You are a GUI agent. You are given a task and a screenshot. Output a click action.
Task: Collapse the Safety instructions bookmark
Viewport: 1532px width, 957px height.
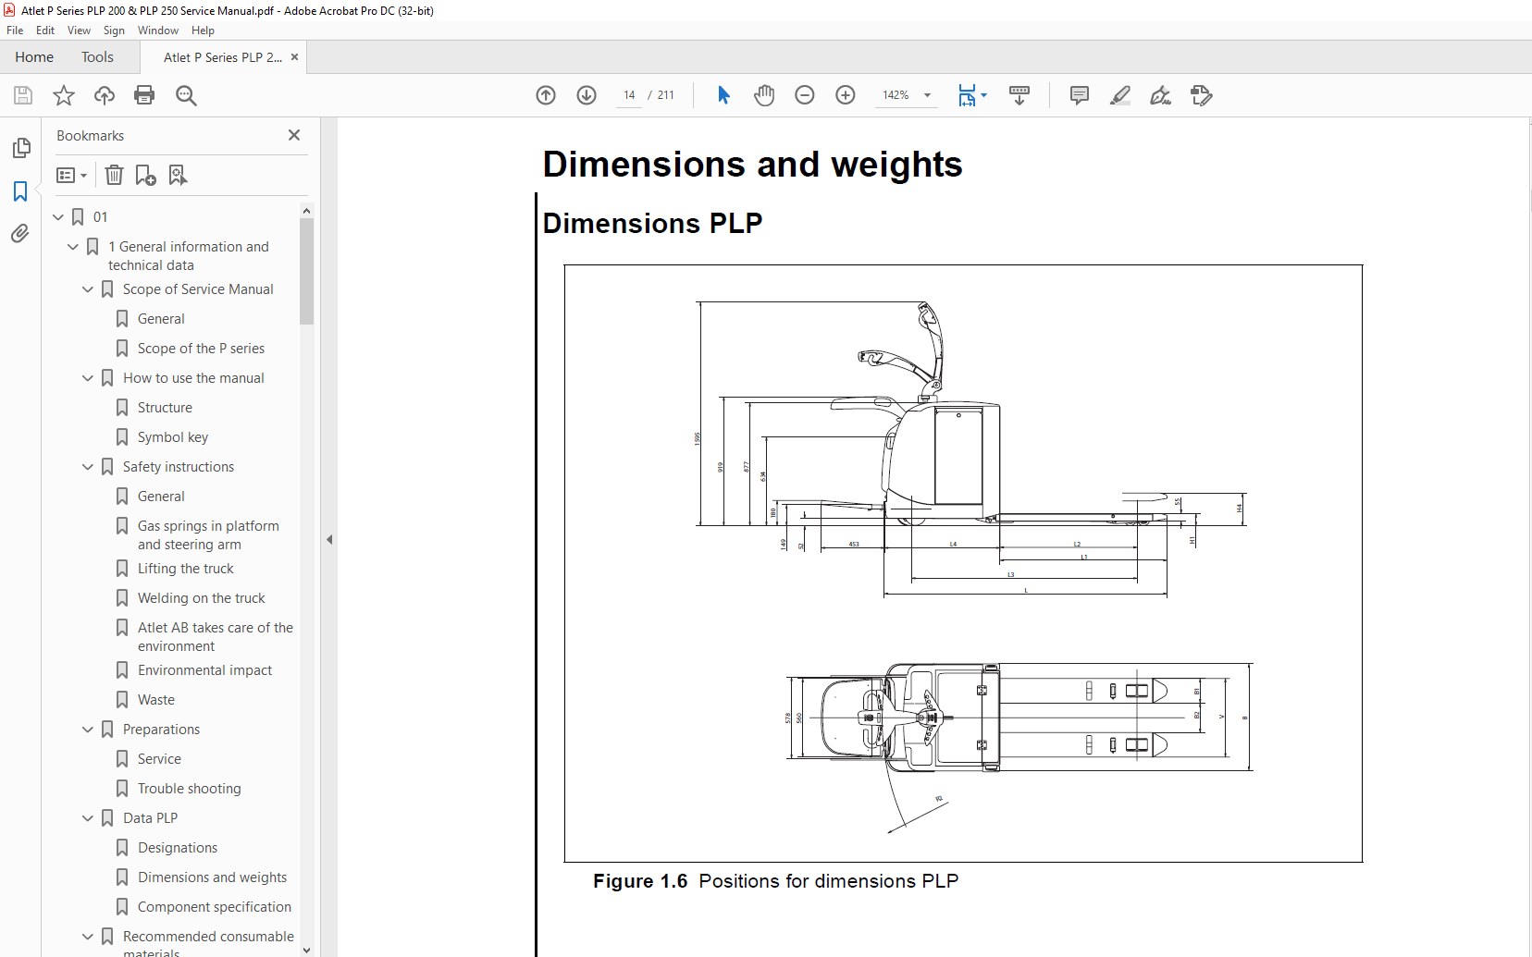coord(88,467)
